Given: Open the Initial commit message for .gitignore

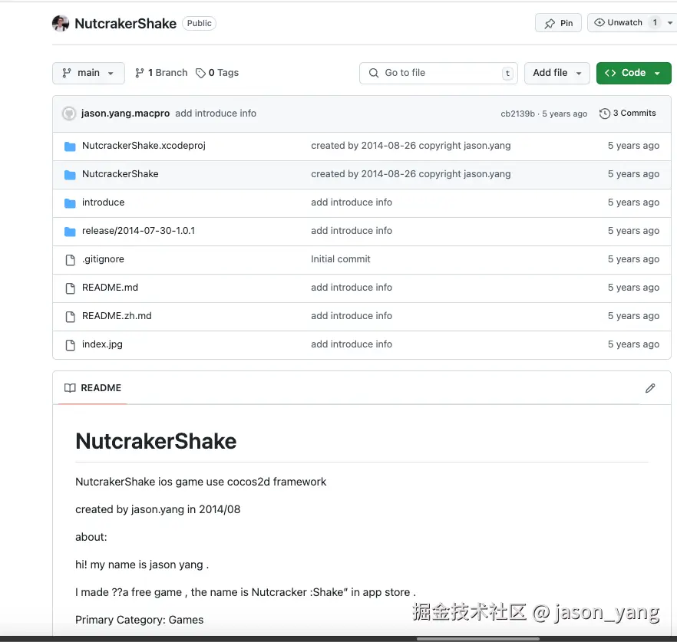Looking at the screenshot, I should tap(340, 259).
